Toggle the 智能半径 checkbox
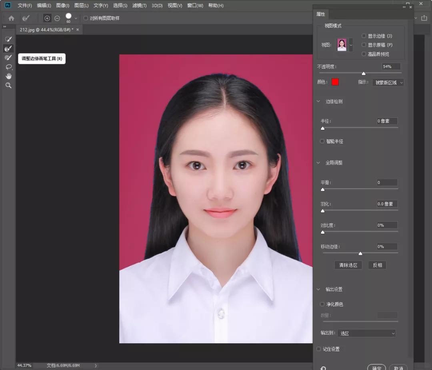The image size is (432, 370). click(322, 141)
